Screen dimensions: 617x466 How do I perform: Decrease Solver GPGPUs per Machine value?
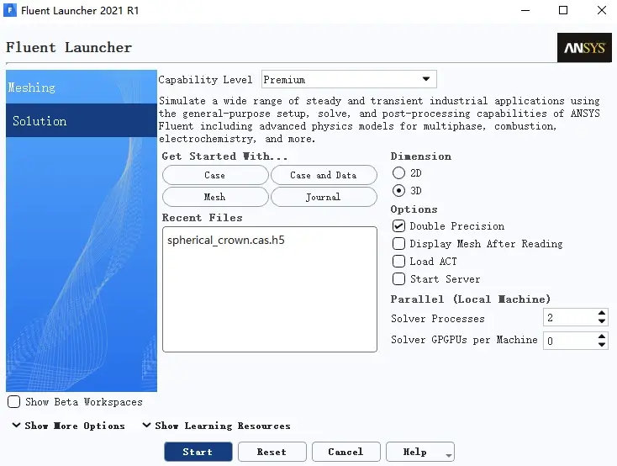[601, 344]
